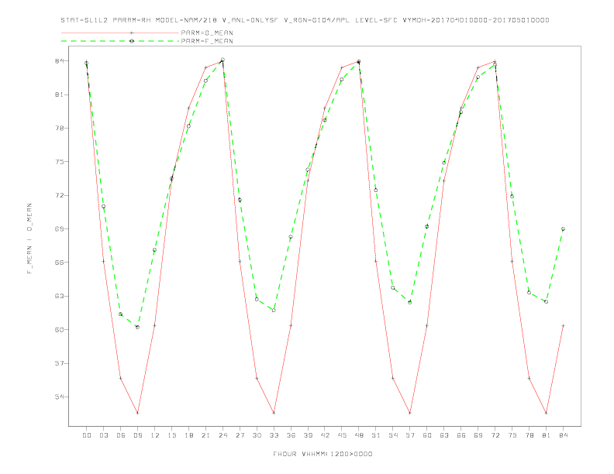Select the red solid line sample in legend
The image size is (614, 474).
pos(120,33)
